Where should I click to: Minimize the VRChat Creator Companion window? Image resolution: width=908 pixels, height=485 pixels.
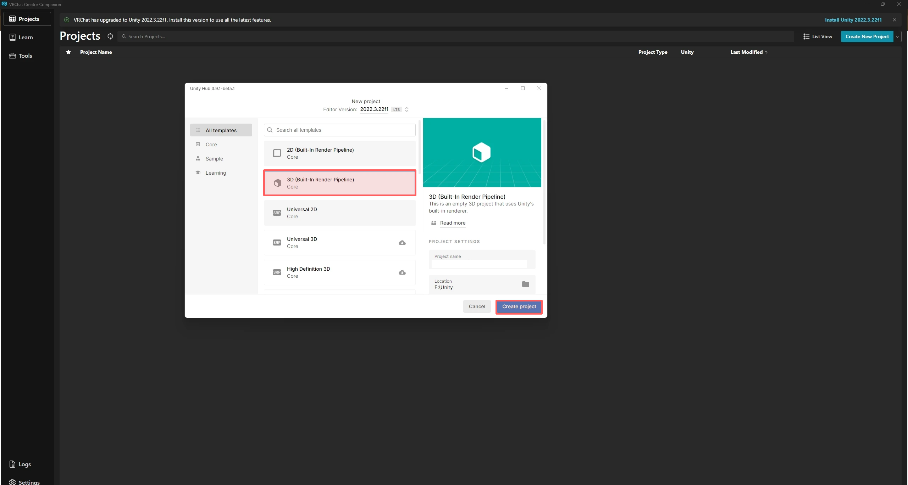pos(867,4)
